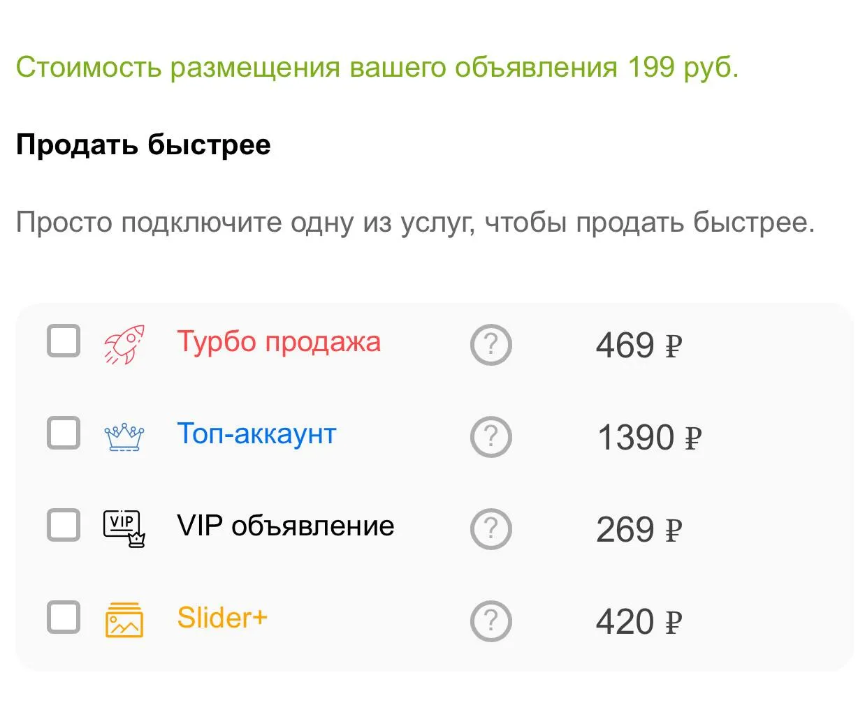Click the orange Slider+ link

(222, 618)
